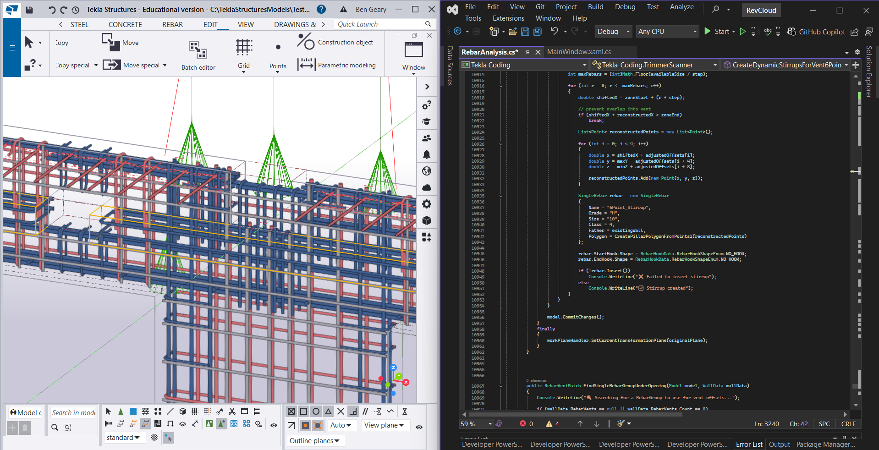Image resolution: width=879 pixels, height=450 pixels.
Task: Switch to the CONCRETE ribbon tab
Action: [x=125, y=25]
